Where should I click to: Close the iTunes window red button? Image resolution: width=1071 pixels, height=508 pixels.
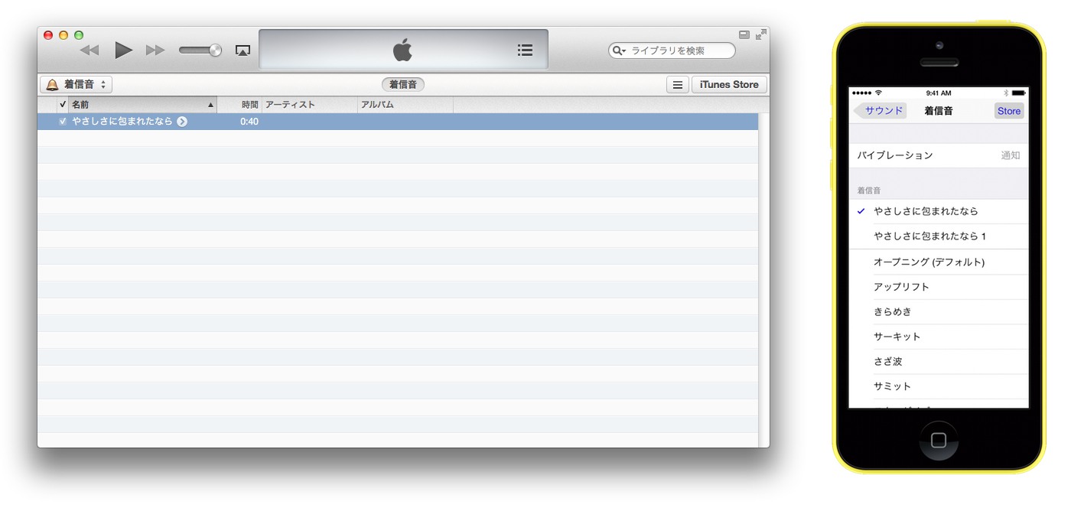pyautogui.click(x=48, y=35)
